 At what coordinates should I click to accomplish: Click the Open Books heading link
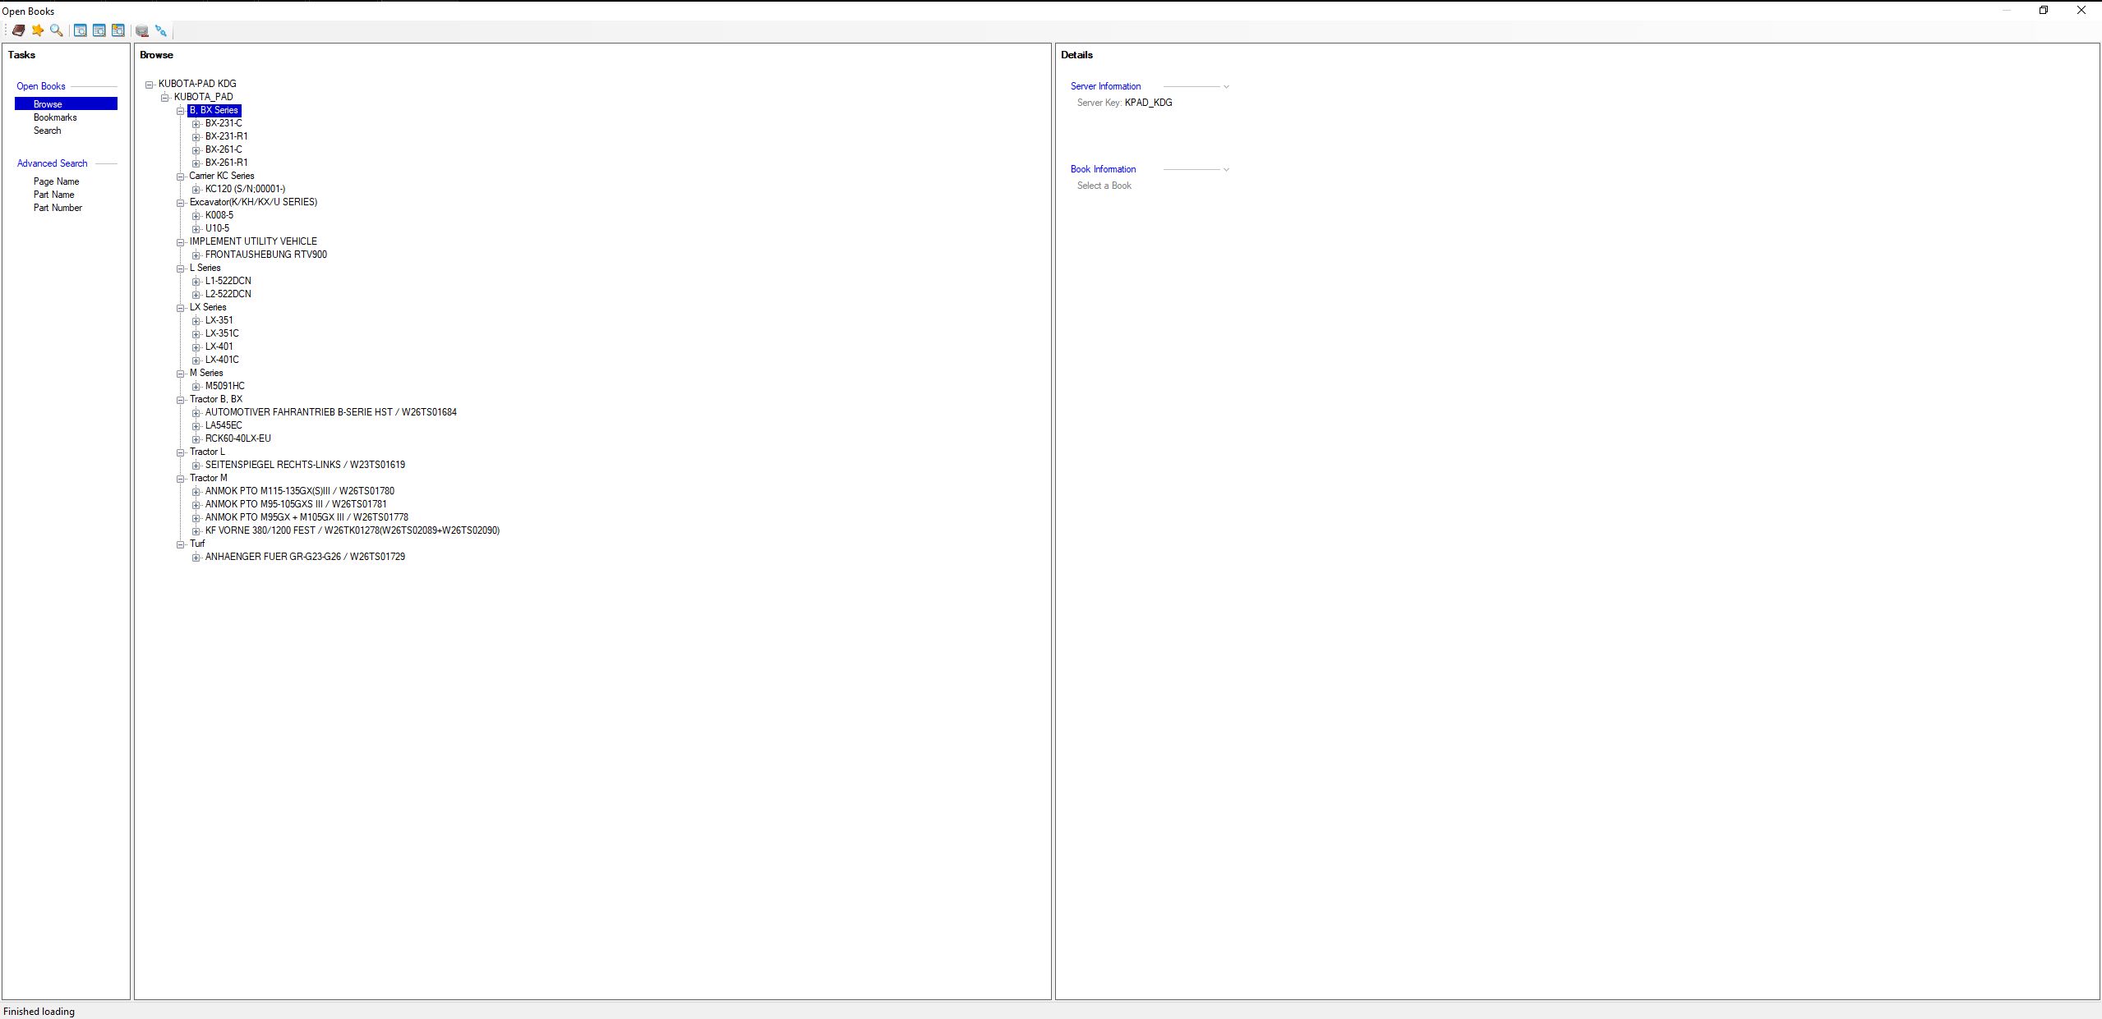(41, 86)
